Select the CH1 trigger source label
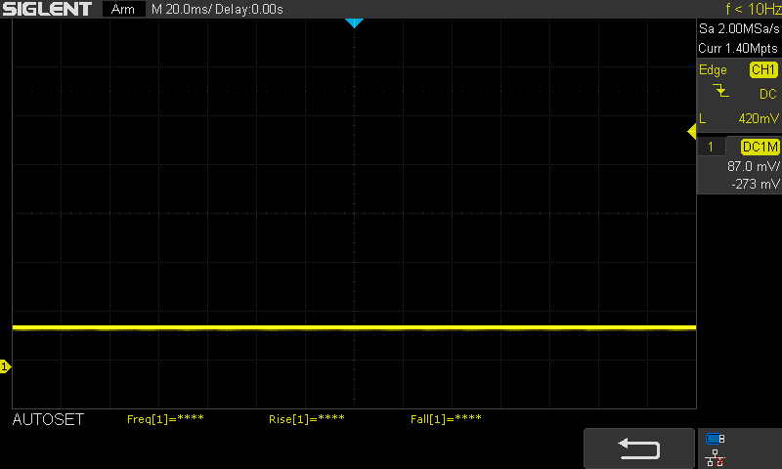Screen dimensions: 782x469 click(763, 69)
